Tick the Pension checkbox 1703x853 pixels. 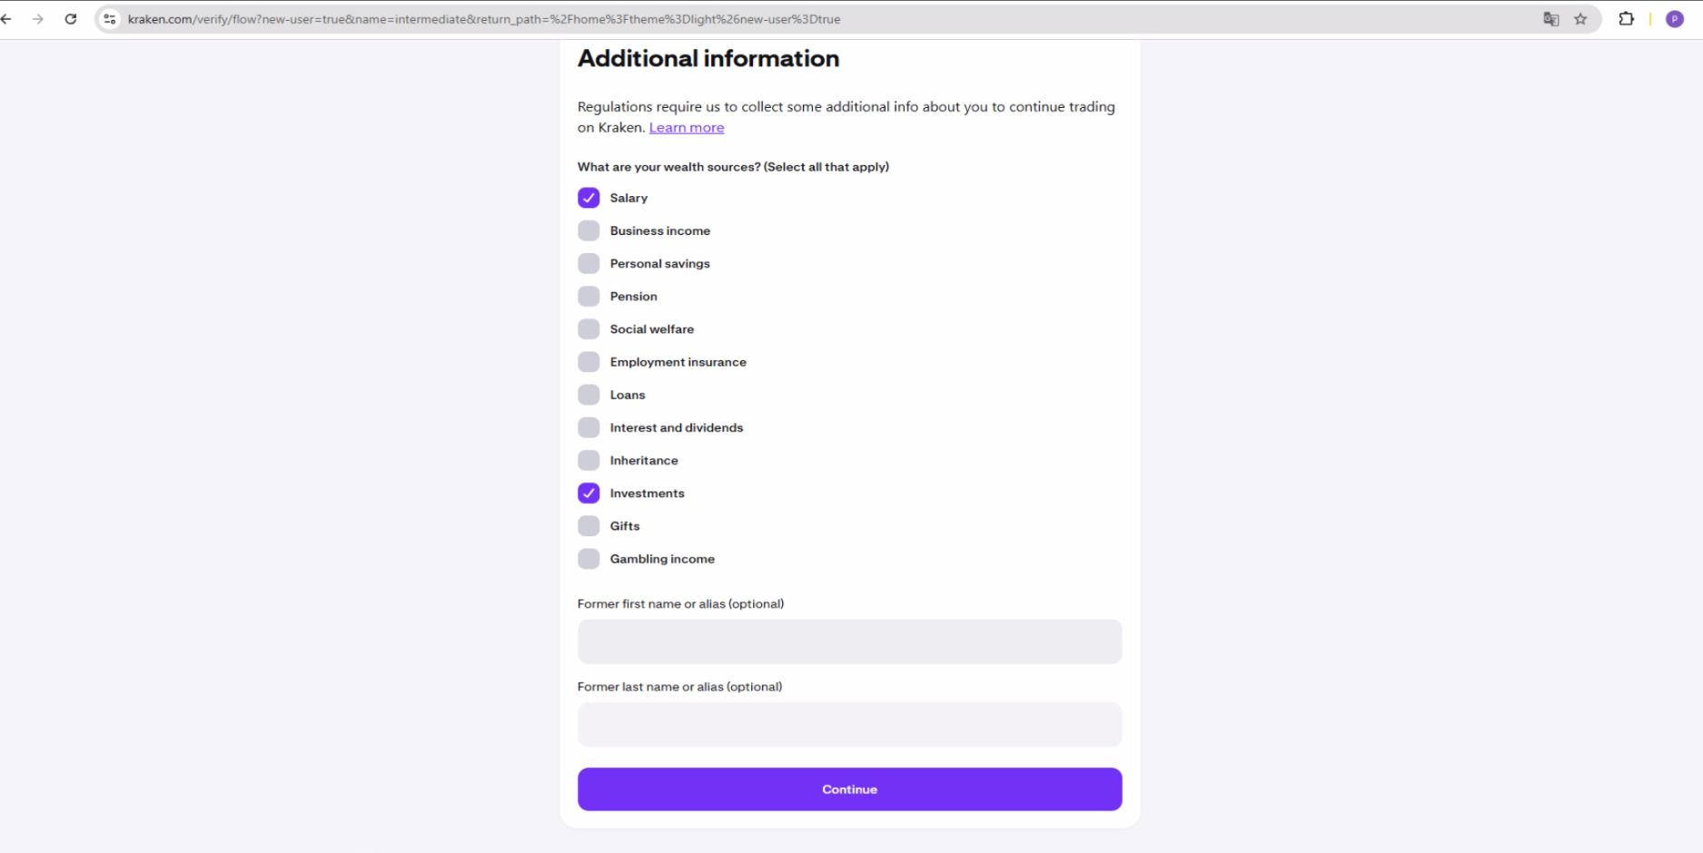(589, 297)
